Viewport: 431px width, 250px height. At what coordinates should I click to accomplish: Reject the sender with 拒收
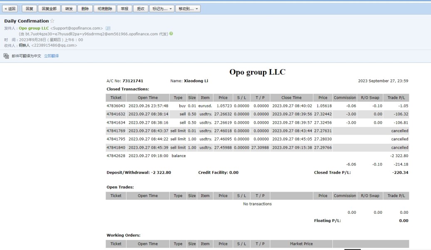coord(141,8)
